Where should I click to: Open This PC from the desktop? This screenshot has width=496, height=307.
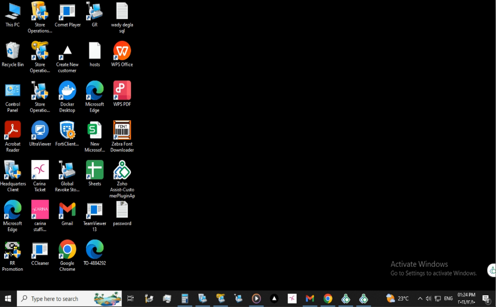[x=13, y=15]
